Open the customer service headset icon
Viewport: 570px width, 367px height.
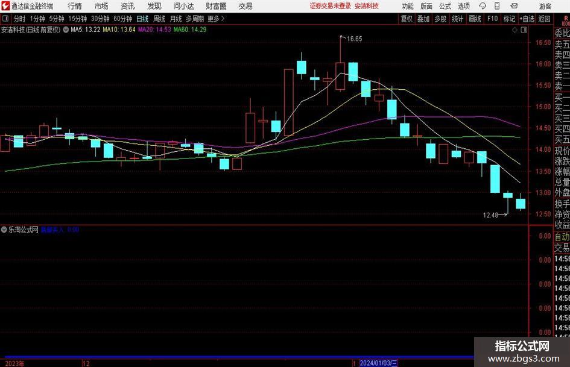[483, 6]
